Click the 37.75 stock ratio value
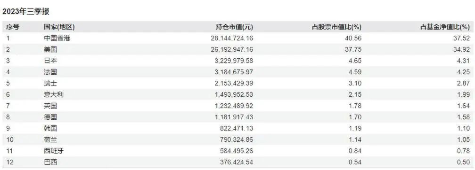 (353, 49)
